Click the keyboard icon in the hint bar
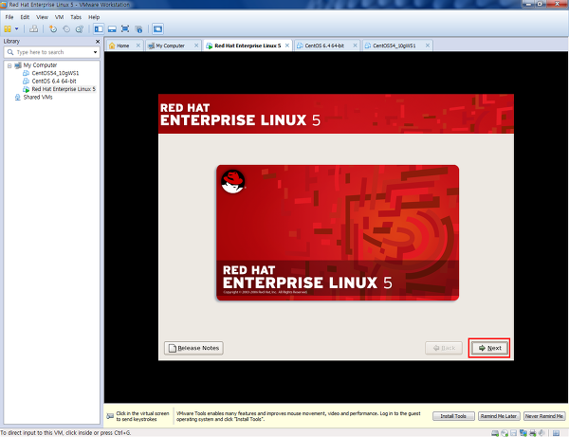 pyautogui.click(x=110, y=416)
